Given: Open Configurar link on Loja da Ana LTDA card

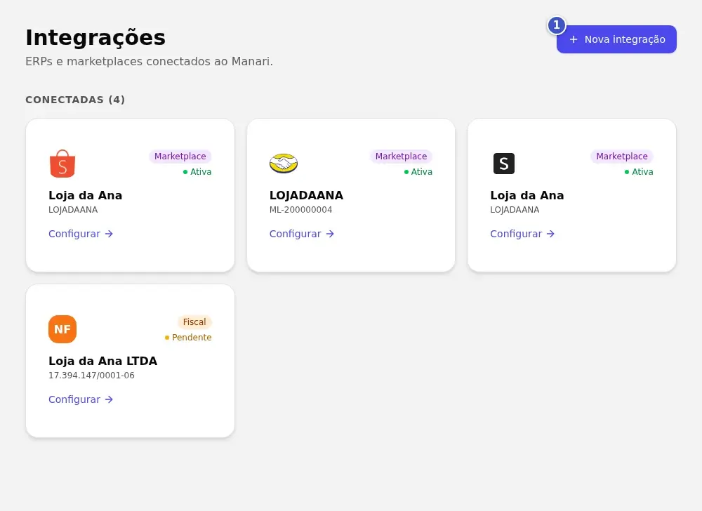Looking at the screenshot, I should tap(81, 399).
